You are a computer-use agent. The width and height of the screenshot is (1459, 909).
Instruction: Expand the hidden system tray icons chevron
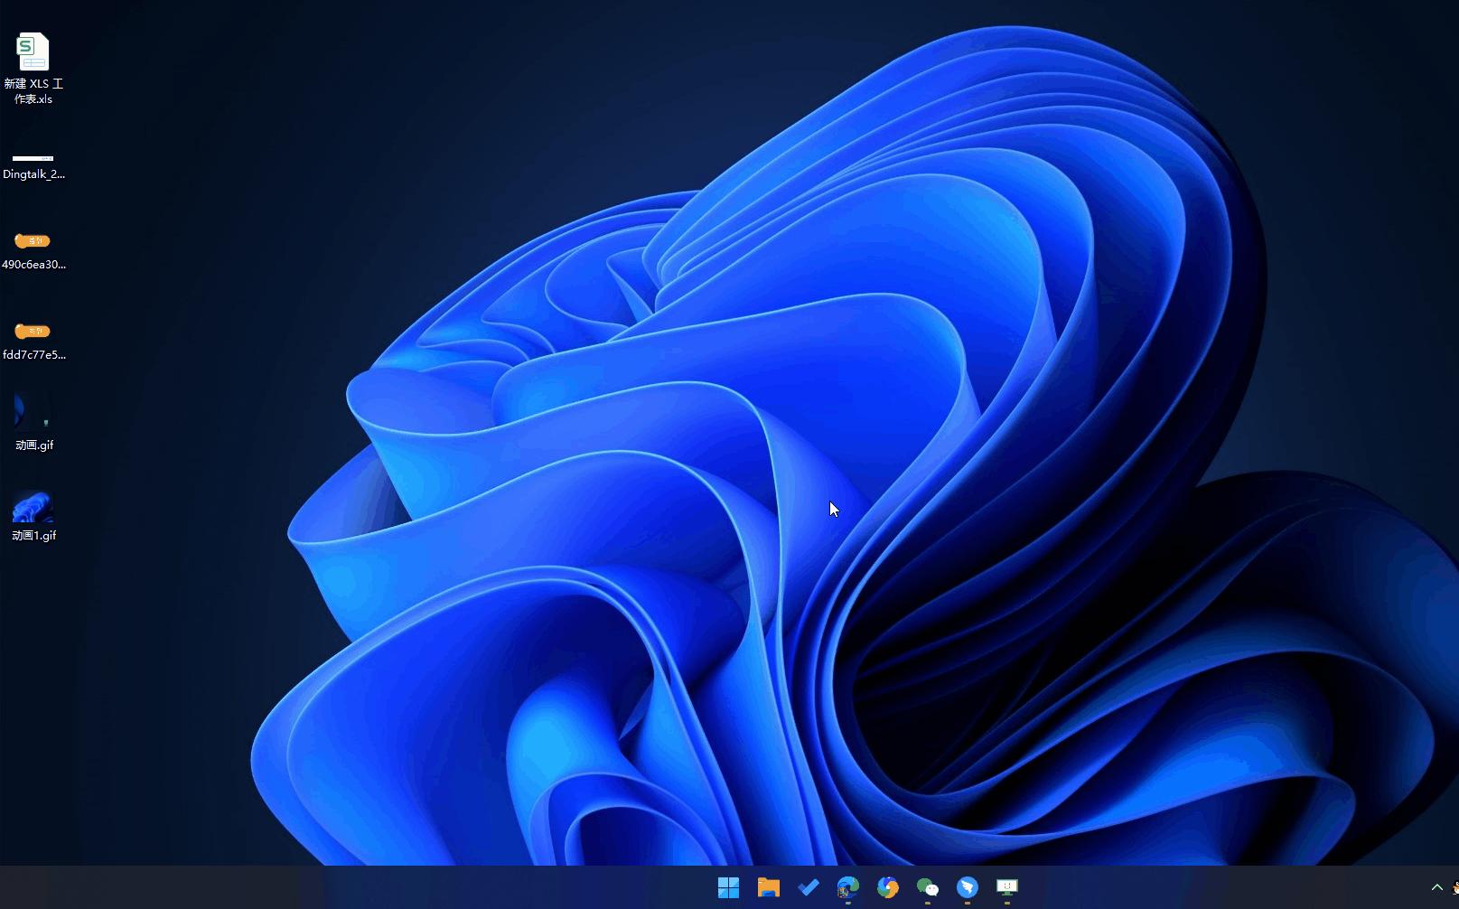point(1436,887)
